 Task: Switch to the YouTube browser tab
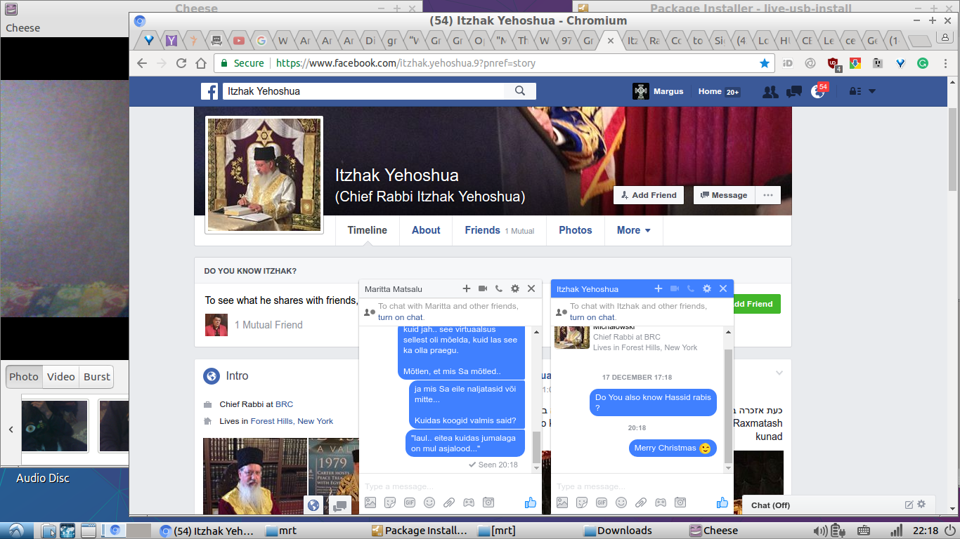[238, 41]
